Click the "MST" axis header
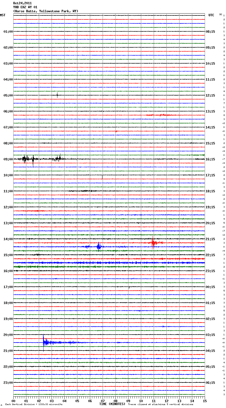Viewport: 226px width, 408px height. point(3,15)
